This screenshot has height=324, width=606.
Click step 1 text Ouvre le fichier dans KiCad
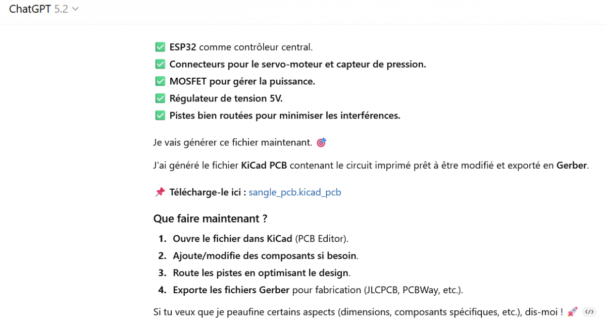232,239
